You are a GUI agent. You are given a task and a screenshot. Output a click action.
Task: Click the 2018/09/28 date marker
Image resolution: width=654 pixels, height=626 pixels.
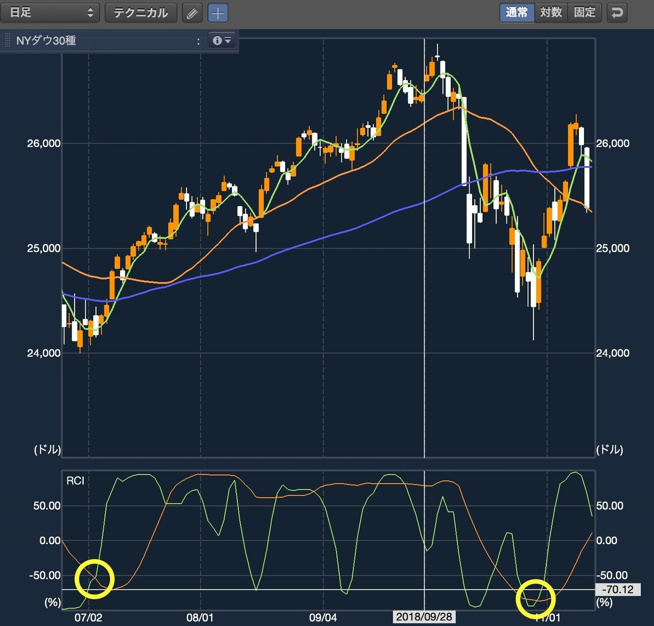424,617
